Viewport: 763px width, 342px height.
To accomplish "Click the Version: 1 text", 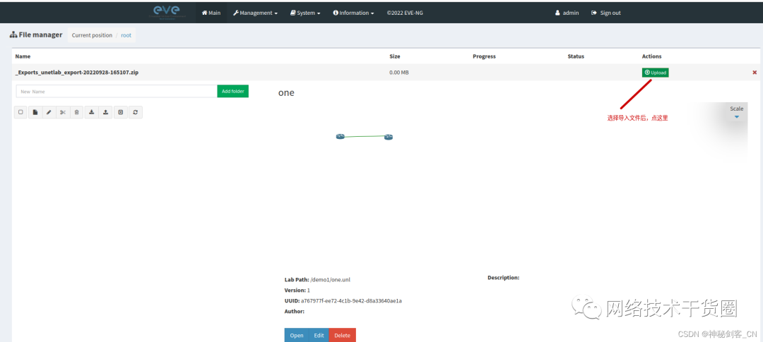I will point(297,290).
